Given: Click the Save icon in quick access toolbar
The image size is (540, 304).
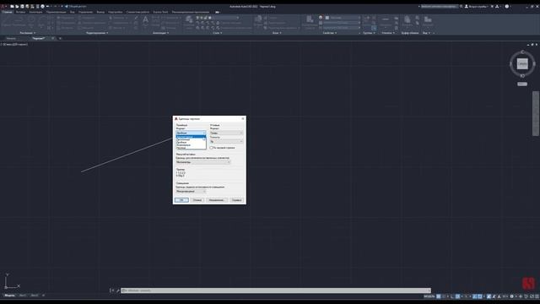Looking at the screenshot, I should [23, 6].
